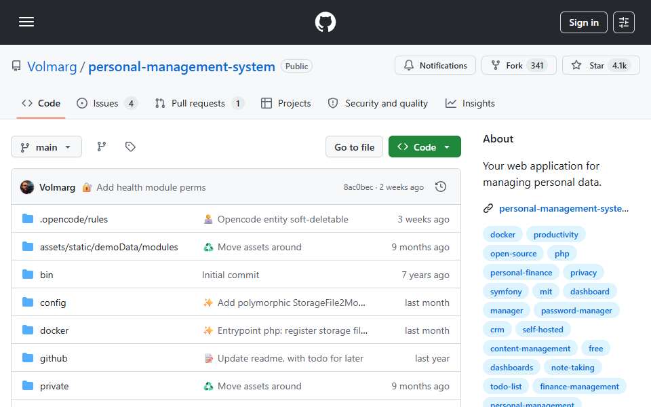Click the Sign in button
Screen dimensions: 651x407
coord(583,22)
